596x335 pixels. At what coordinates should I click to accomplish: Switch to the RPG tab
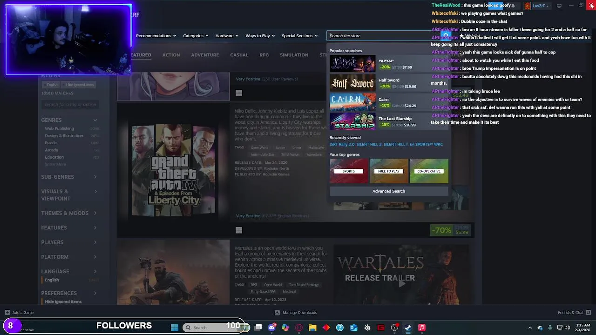pos(264,55)
